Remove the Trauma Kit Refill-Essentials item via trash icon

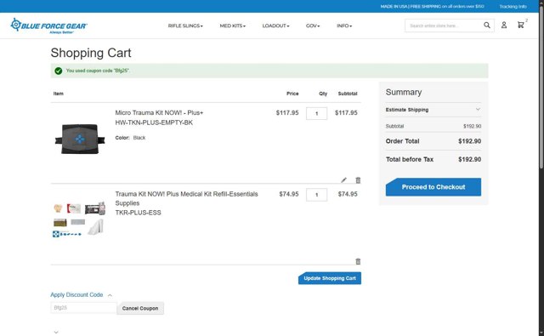[x=358, y=261]
